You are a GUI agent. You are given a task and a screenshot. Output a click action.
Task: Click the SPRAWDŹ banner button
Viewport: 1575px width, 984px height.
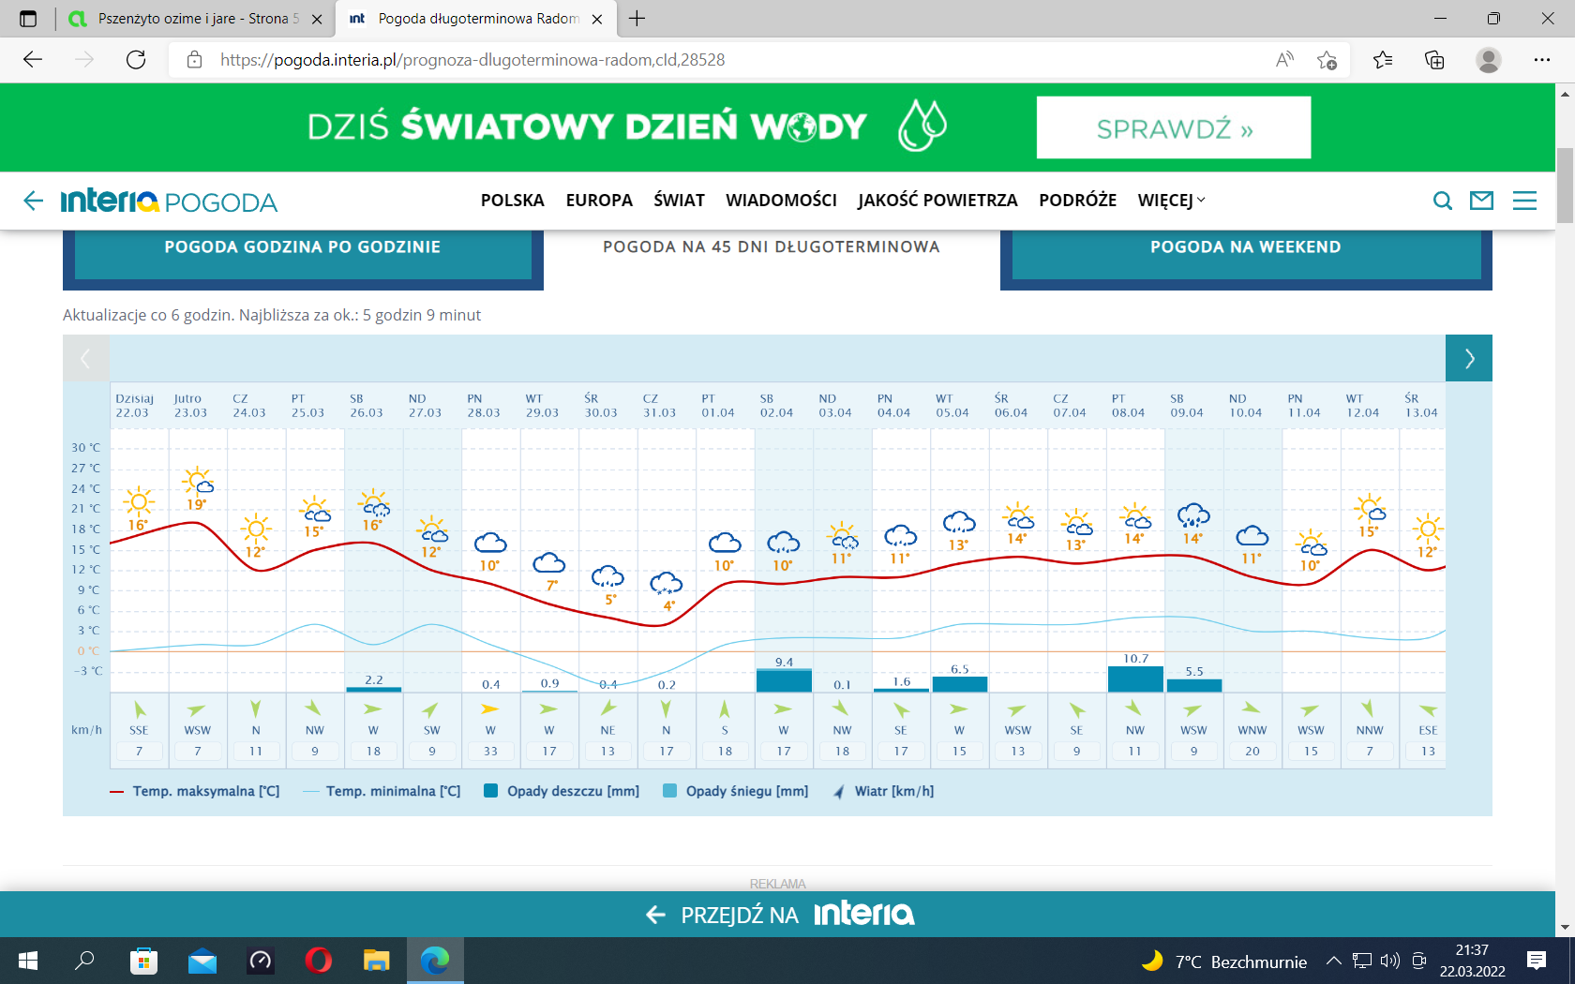1174,128
